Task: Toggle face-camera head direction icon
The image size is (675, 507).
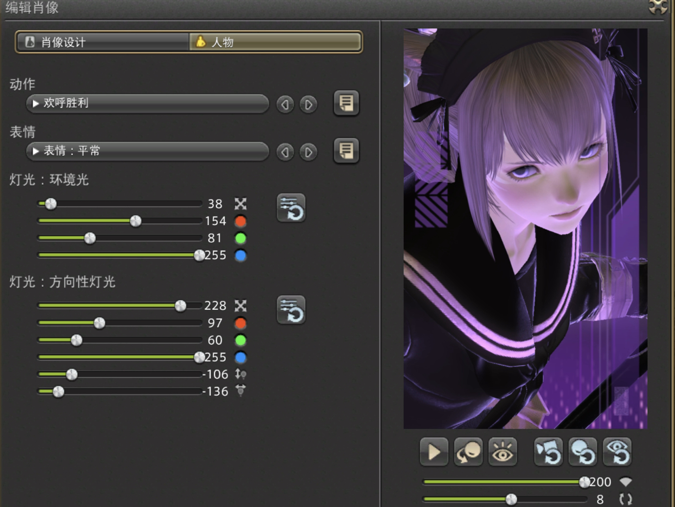Action: click(468, 452)
